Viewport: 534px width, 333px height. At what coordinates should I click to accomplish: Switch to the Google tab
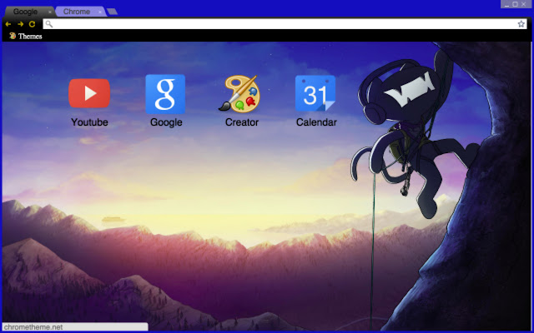pyautogui.click(x=29, y=12)
